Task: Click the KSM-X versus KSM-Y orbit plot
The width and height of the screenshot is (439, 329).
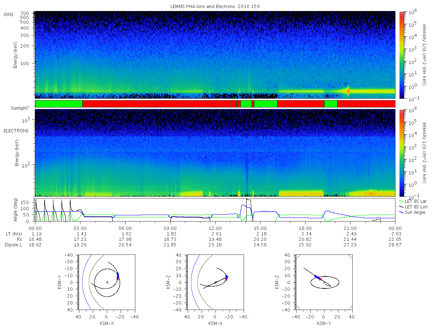Action: click(x=106, y=282)
